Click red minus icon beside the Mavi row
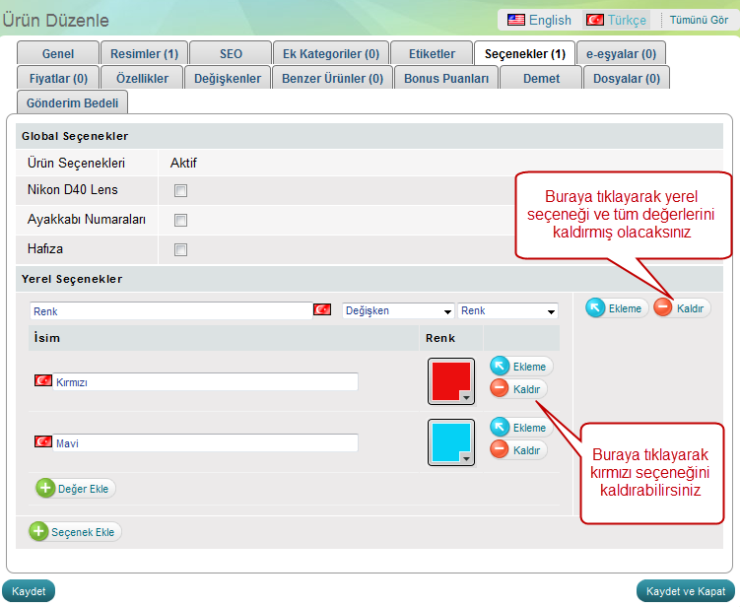This screenshot has width=740, height=607. click(500, 450)
